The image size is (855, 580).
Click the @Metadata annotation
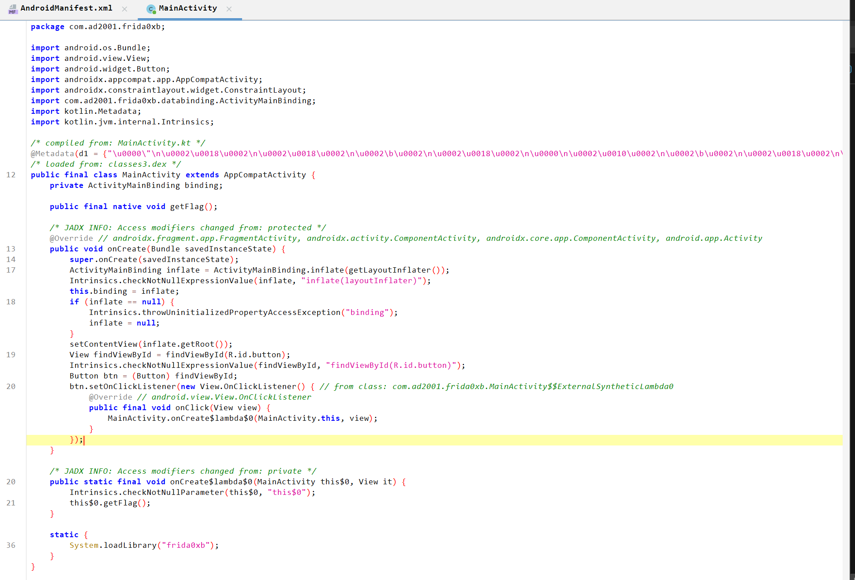[52, 153]
